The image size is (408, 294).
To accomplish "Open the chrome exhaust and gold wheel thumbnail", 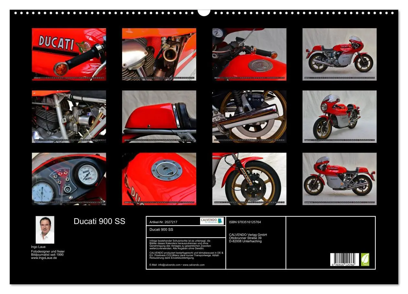I will [x=249, y=117].
